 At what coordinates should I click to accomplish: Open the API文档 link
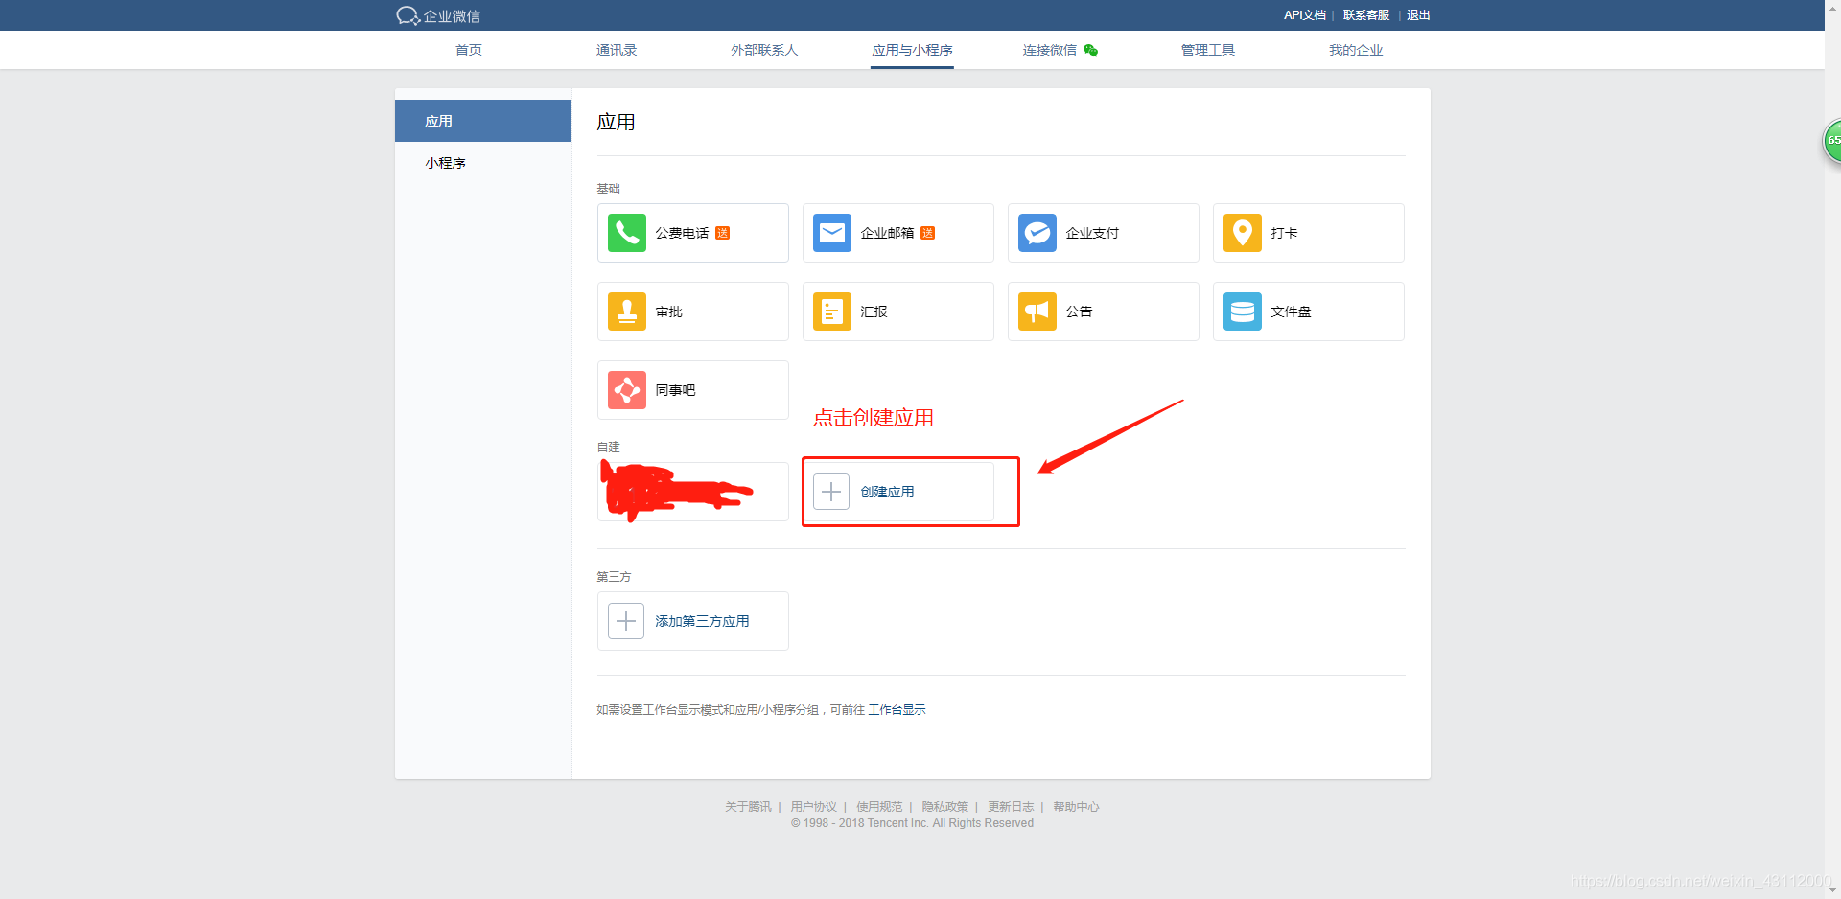click(1305, 15)
